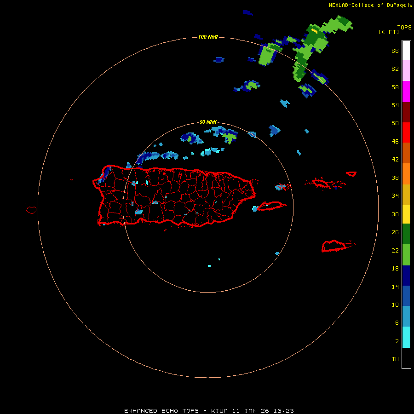Click the light pink 62 kft swatch
Image resolution: width=414 pixels, height=414 pixels.
[x=406, y=70]
